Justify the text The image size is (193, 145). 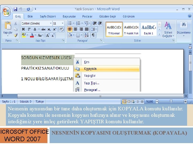click(87, 29)
